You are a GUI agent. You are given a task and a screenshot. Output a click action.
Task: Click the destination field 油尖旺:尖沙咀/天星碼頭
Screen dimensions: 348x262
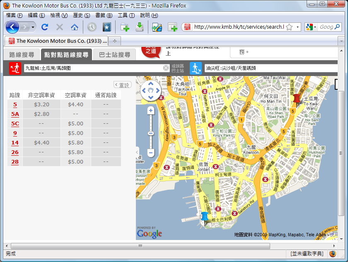pos(271,68)
